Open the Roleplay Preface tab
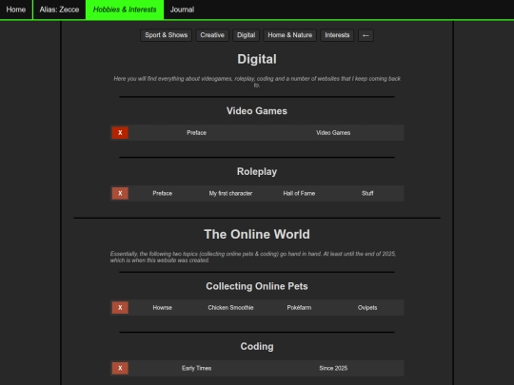The height and width of the screenshot is (385, 514). pyautogui.click(x=162, y=193)
